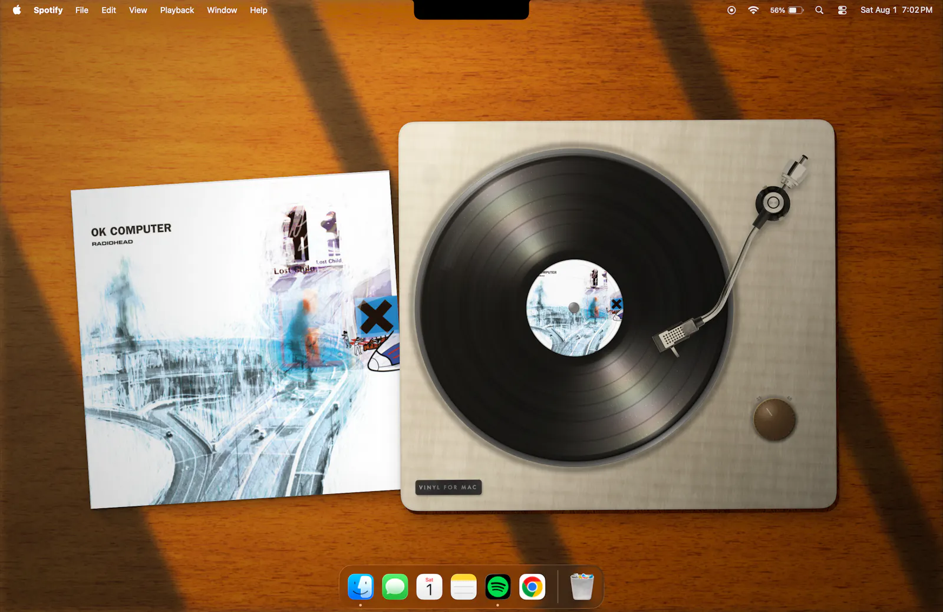Click the tonearm pivot base
The height and width of the screenshot is (612, 943).
(x=773, y=203)
